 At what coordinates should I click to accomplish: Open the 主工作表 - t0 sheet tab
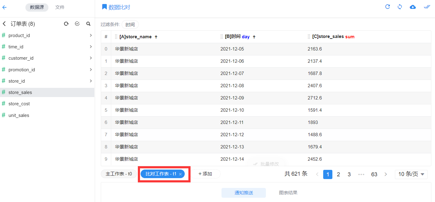(x=119, y=174)
